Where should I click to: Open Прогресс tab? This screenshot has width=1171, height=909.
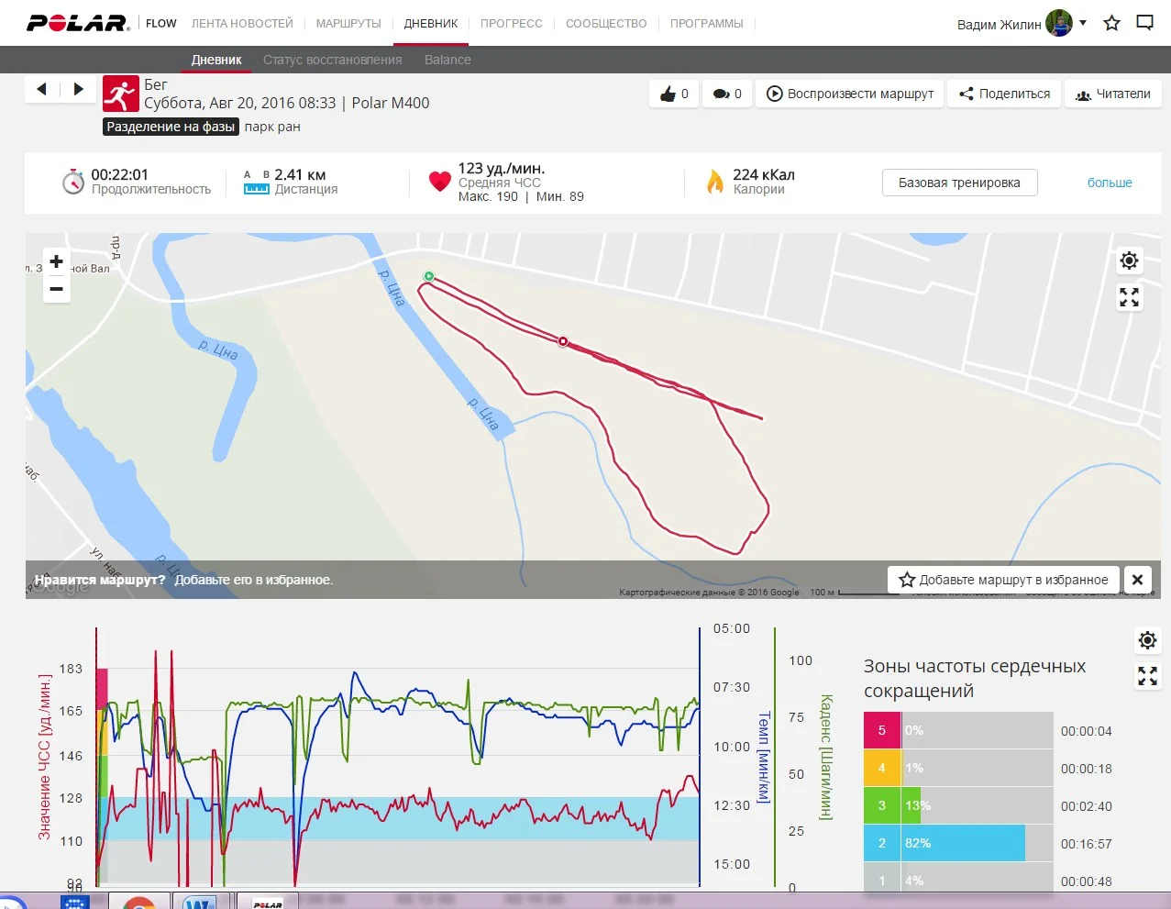coord(512,23)
